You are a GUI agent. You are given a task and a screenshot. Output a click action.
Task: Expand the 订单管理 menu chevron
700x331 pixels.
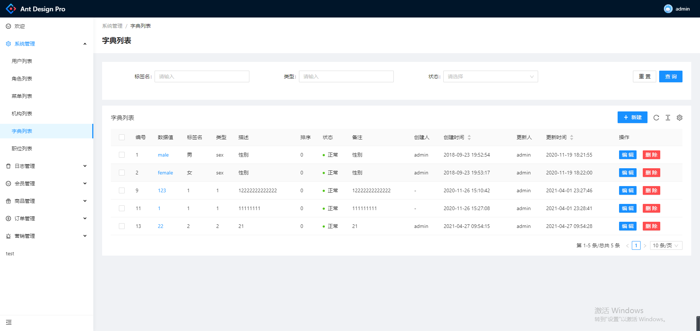[85, 218]
